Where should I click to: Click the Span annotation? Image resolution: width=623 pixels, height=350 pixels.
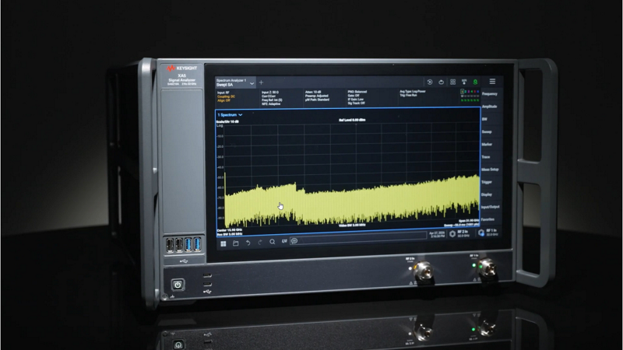click(469, 221)
